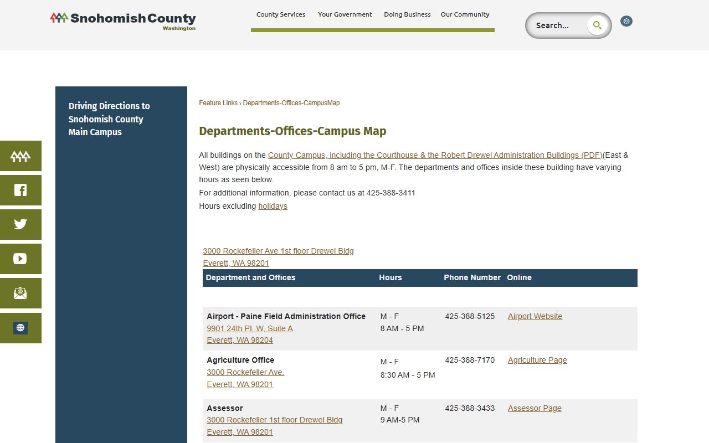Click the Assessor office address link
The image size is (709, 443).
coord(275,426)
